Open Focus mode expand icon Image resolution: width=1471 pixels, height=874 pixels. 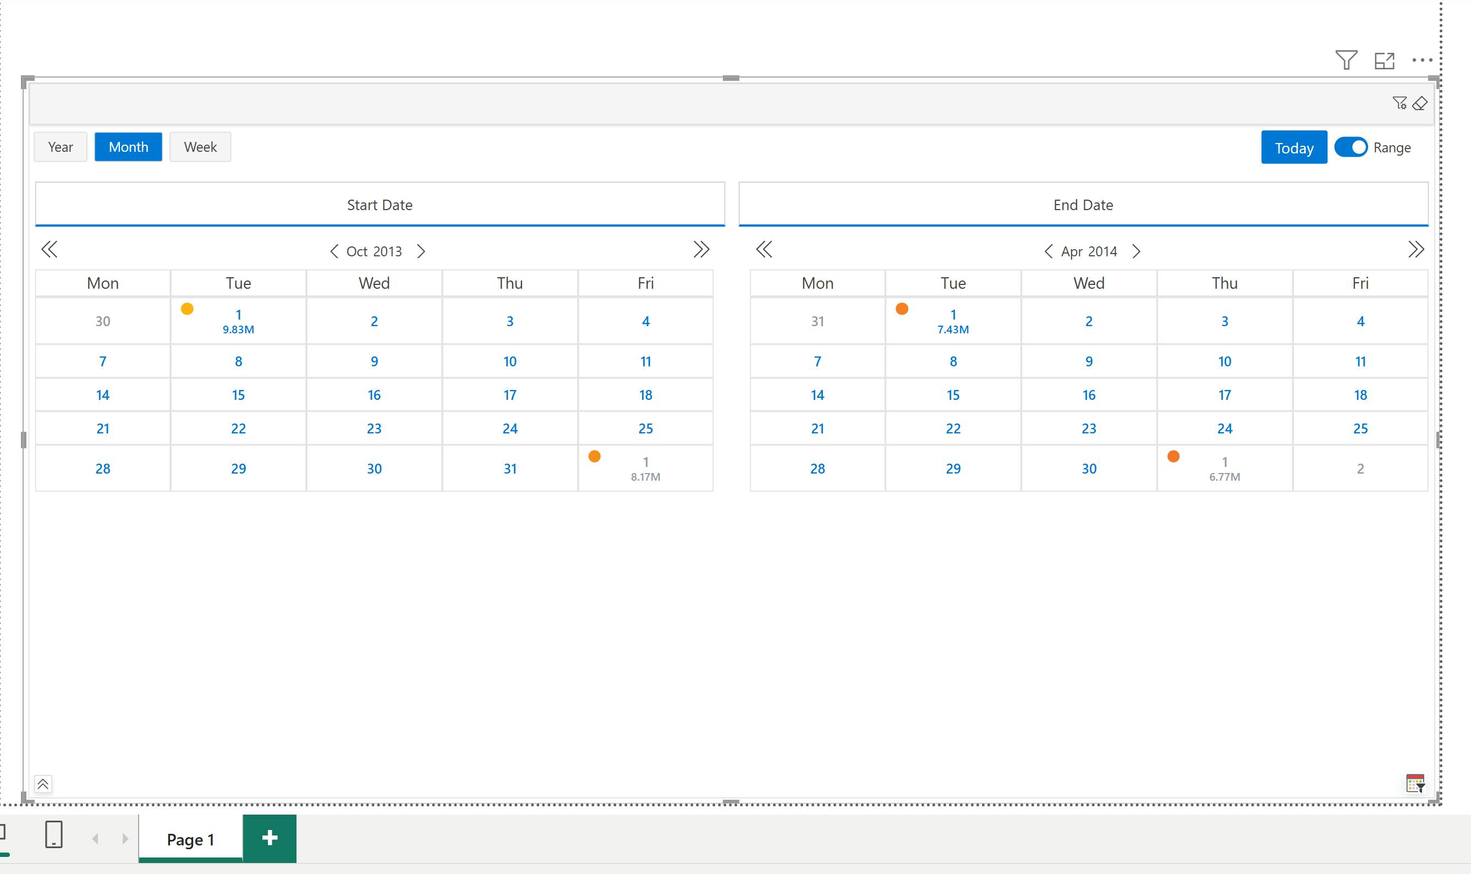point(1385,60)
